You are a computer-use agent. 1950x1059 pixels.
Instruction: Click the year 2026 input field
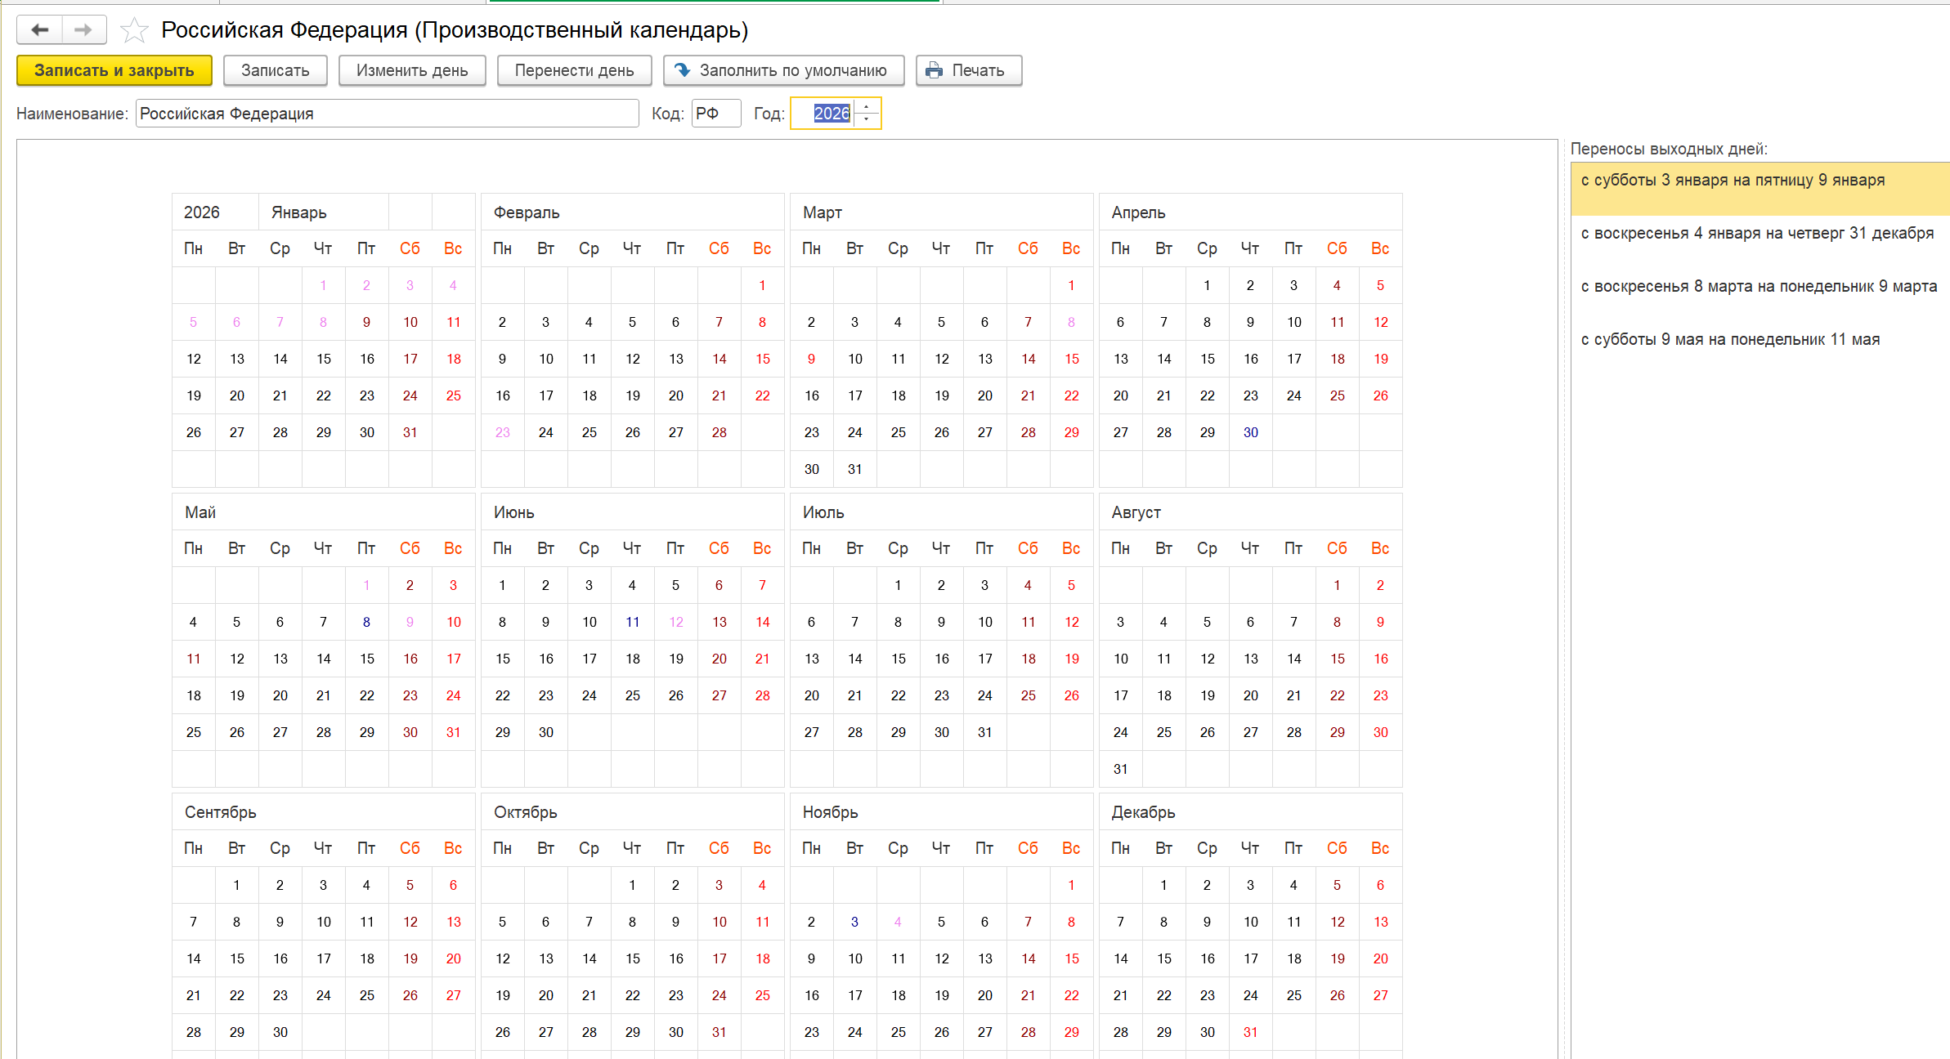coord(830,114)
